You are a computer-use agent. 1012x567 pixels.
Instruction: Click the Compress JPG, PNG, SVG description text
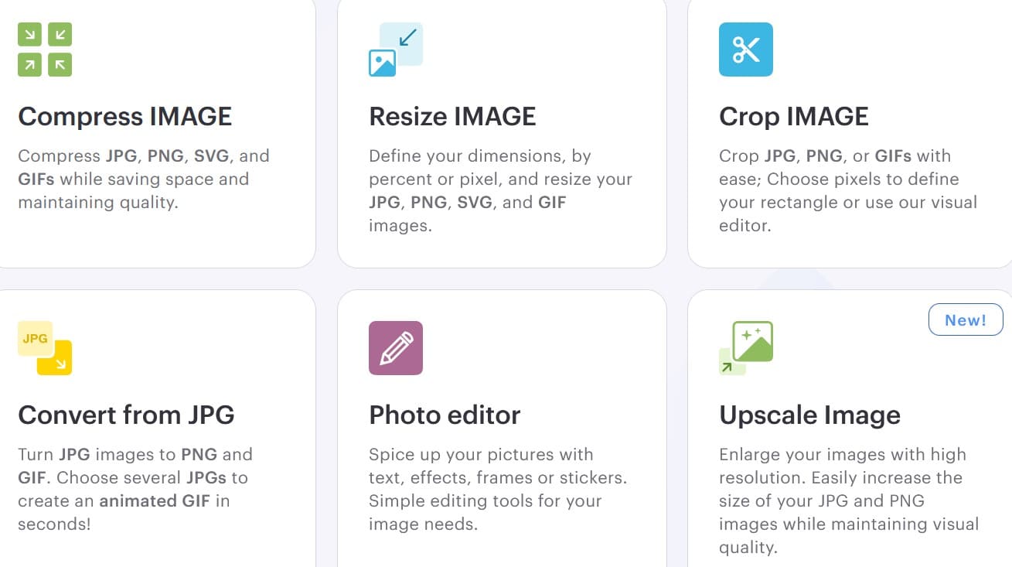pyautogui.click(x=144, y=179)
